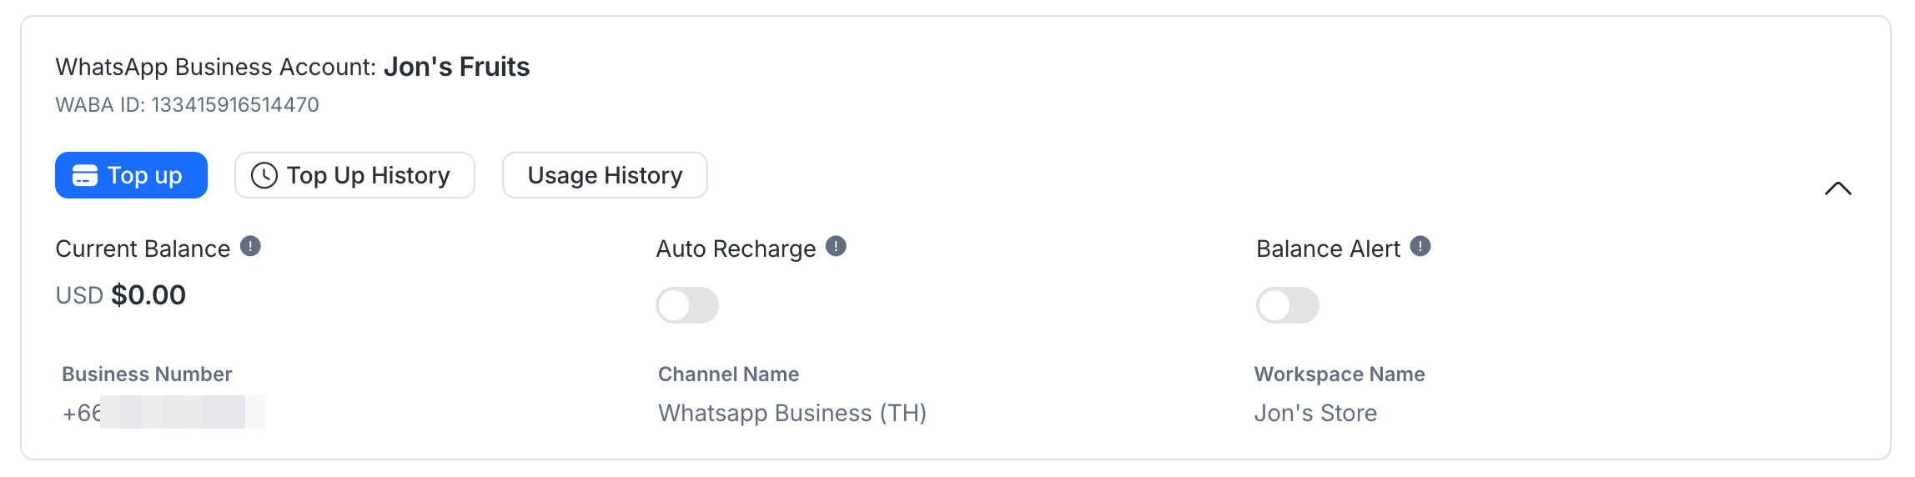The width and height of the screenshot is (1915, 477).
Task: Click the info icon beside Balance Alert
Action: click(x=1420, y=246)
